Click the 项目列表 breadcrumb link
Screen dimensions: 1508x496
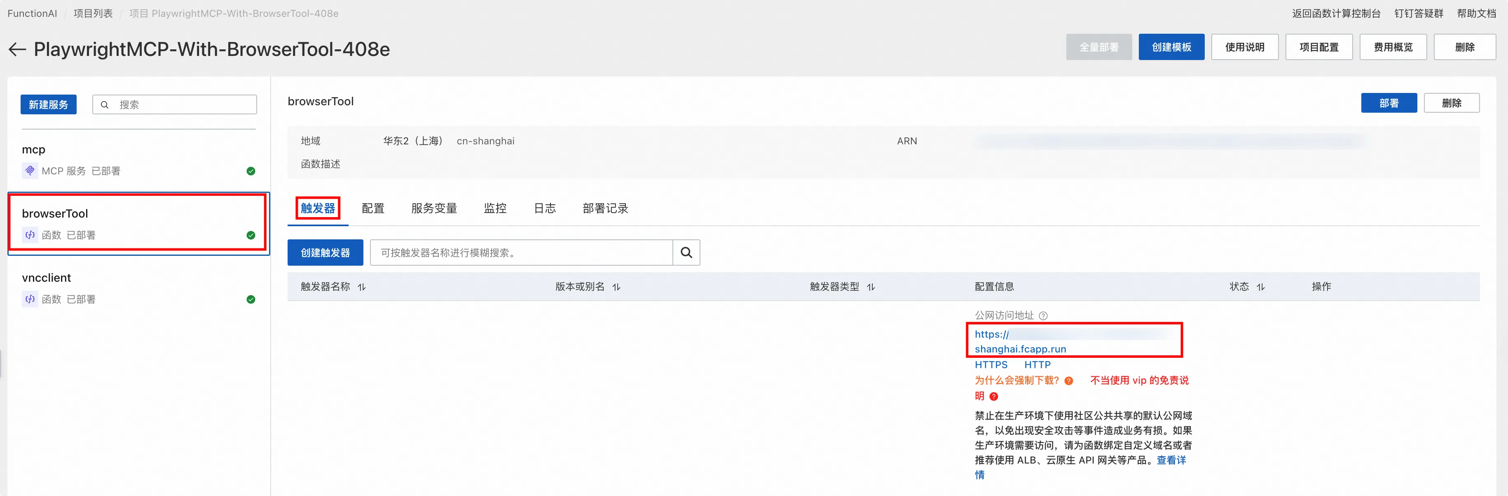point(92,13)
